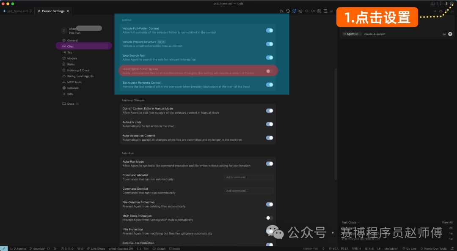Open the Agent mode dropdown in chat
The width and height of the screenshot is (457, 251).
[x=352, y=34]
